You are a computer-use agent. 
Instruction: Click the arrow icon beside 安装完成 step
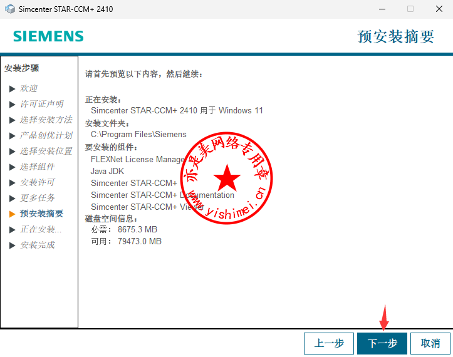point(12,246)
